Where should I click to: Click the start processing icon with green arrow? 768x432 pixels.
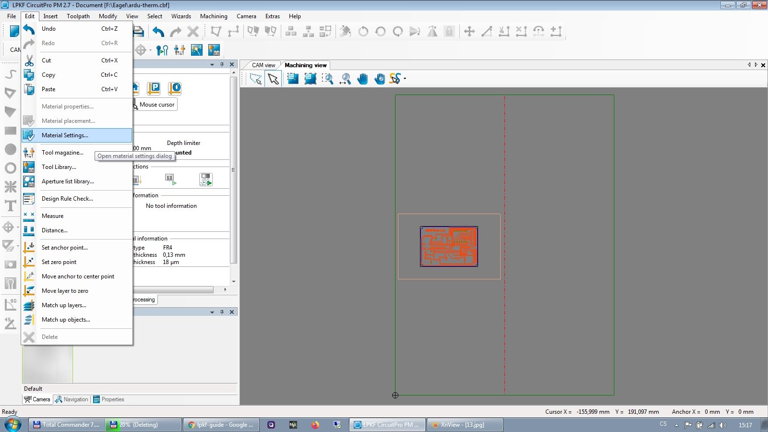[206, 180]
